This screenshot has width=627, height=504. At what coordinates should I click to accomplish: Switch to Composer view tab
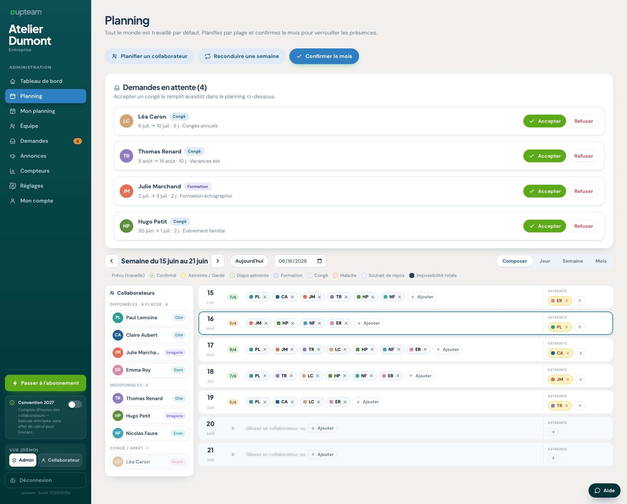(514, 261)
